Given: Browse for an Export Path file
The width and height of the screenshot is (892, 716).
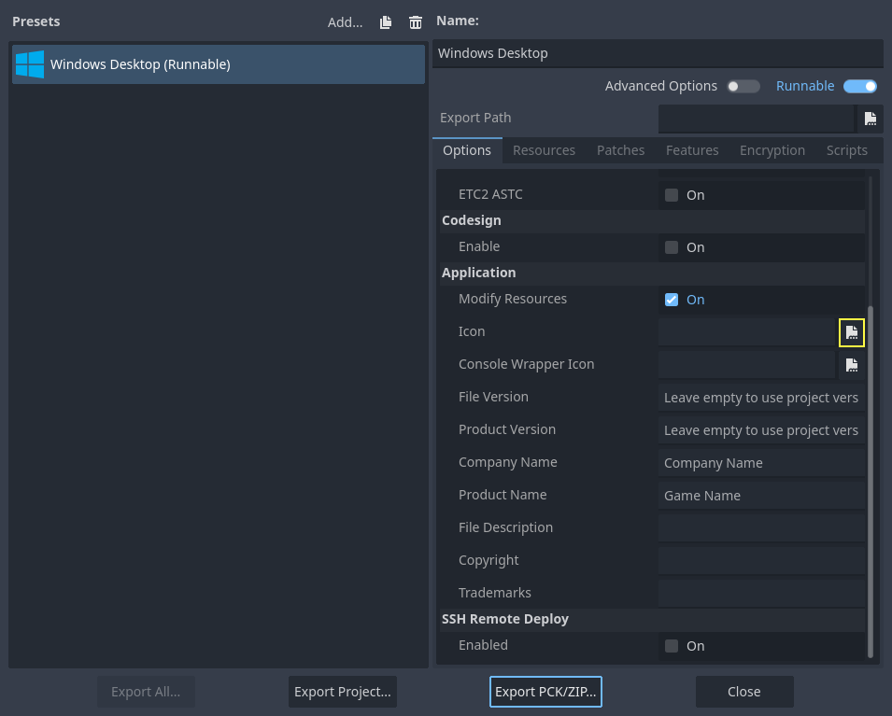Looking at the screenshot, I should pyautogui.click(x=870, y=119).
